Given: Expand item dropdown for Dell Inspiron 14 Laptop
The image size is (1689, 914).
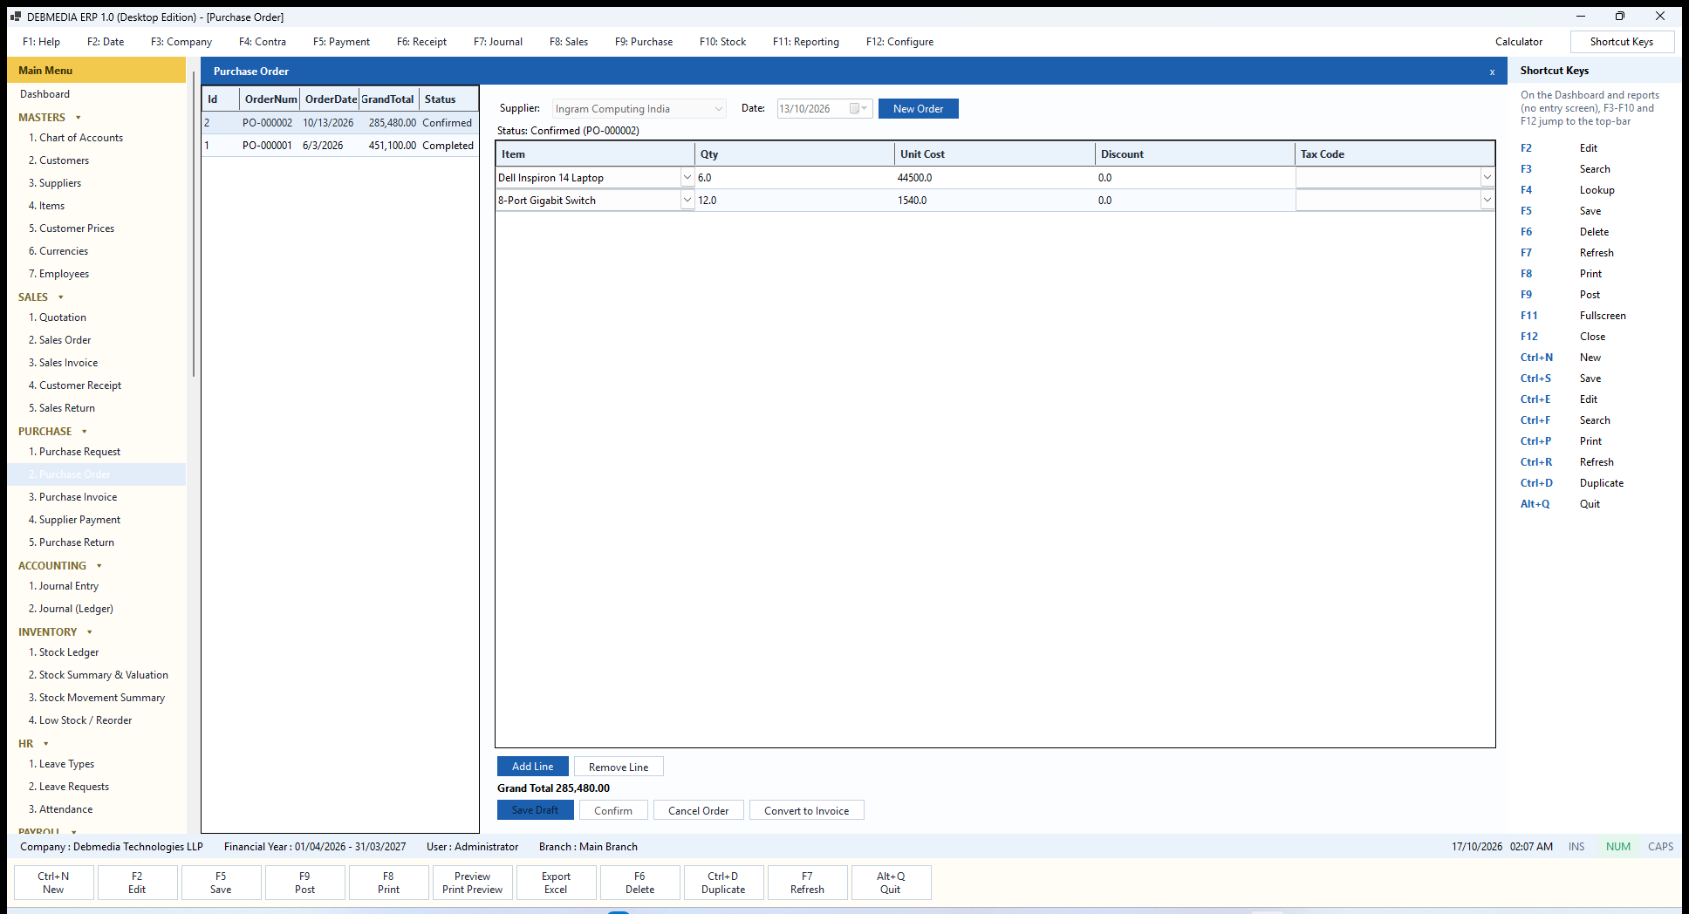Looking at the screenshot, I should point(687,178).
